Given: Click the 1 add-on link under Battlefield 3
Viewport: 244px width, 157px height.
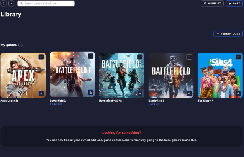Looking at the screenshot, I should coord(154,104).
